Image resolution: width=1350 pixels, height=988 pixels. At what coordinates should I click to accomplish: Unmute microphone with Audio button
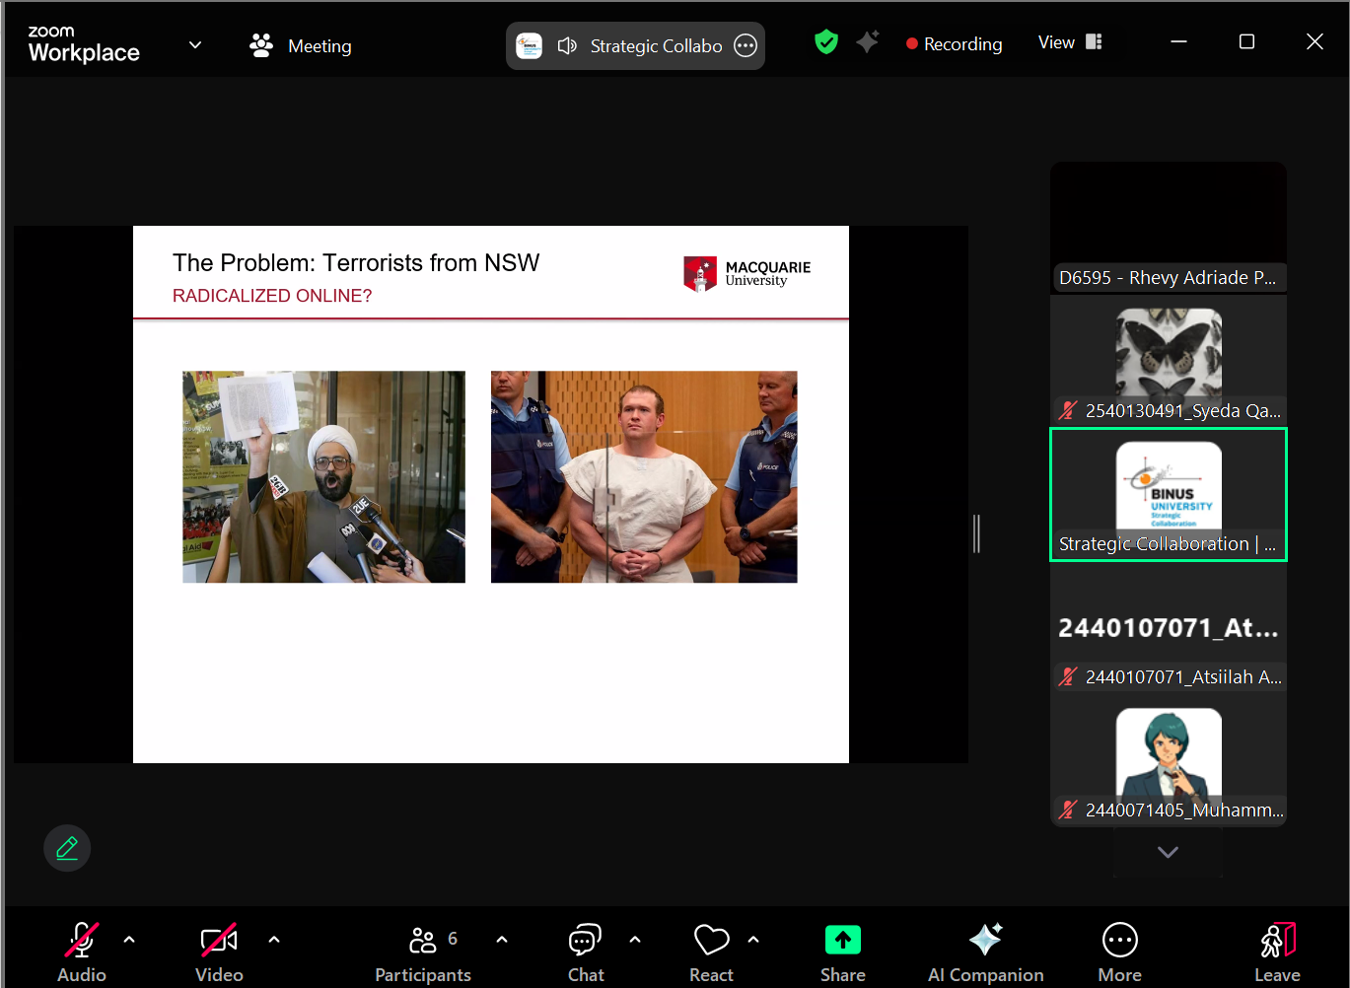click(x=82, y=953)
